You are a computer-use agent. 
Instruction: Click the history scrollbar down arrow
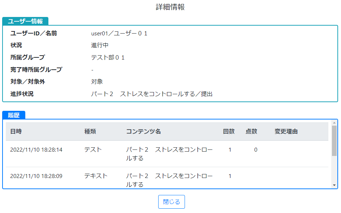(x=334, y=185)
